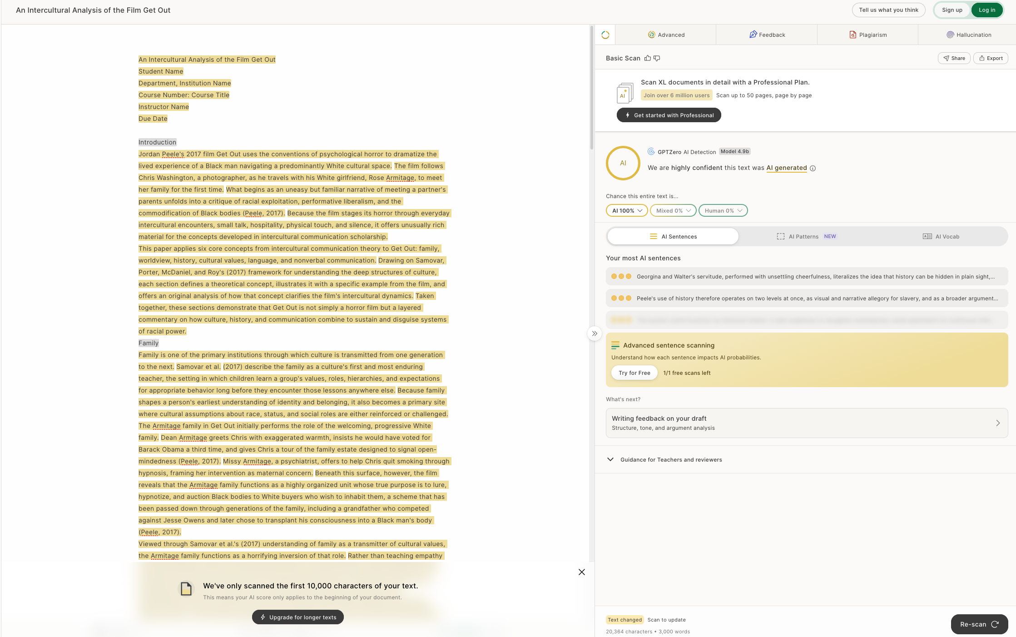
Task: Expand the AI 100% dropdown
Action: pyautogui.click(x=627, y=211)
